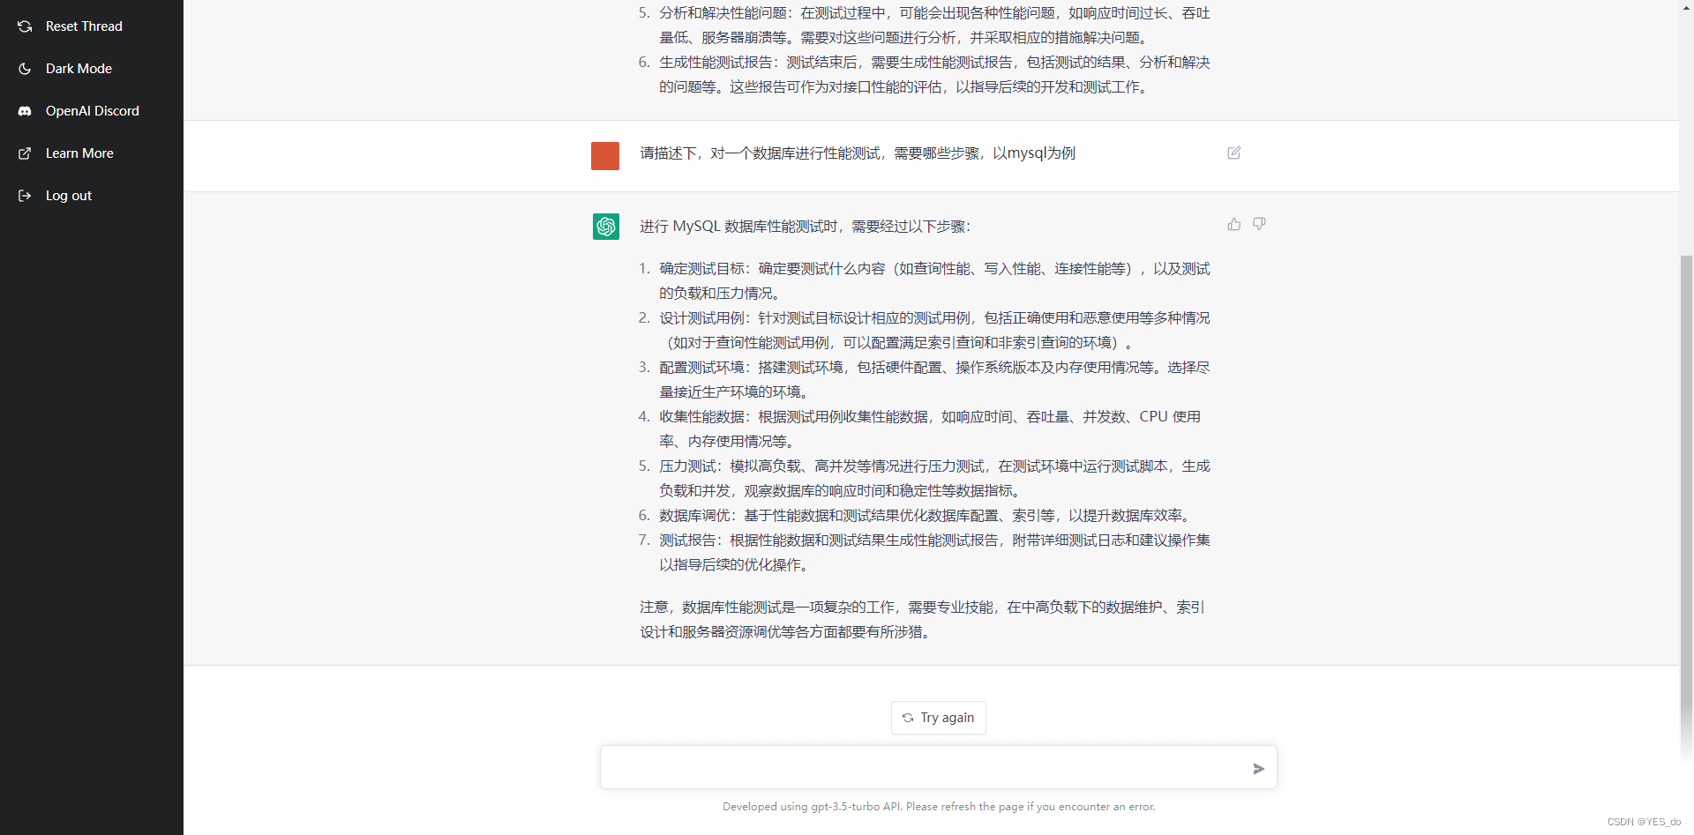The width and height of the screenshot is (1694, 835).
Task: Click the Learn More external link icon
Action: point(25,153)
